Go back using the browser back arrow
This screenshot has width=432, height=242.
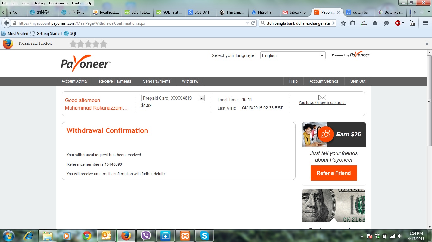coord(6,23)
